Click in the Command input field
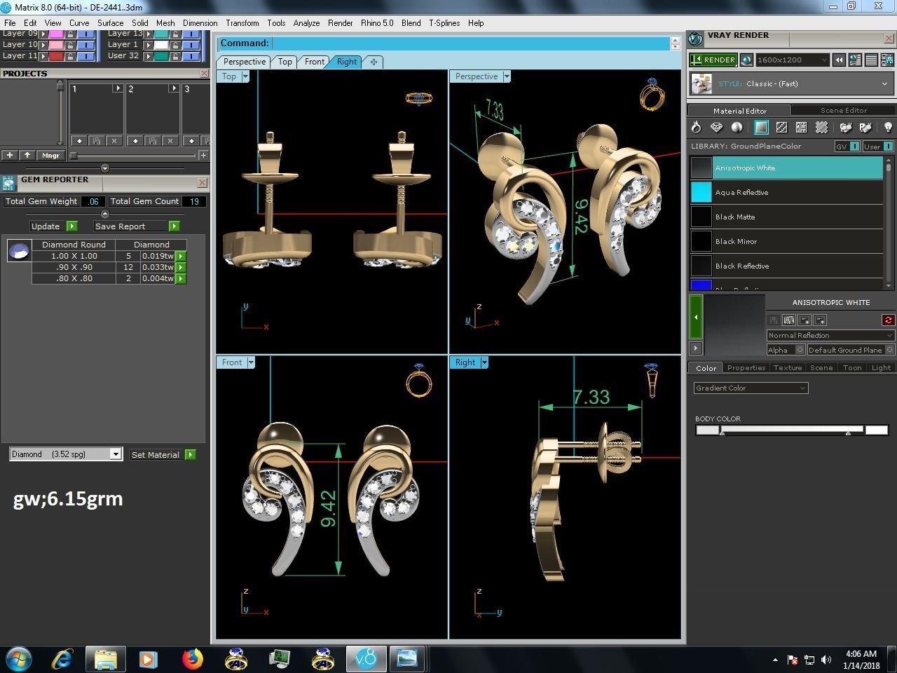Viewport: 897px width, 673px height. tap(470, 43)
